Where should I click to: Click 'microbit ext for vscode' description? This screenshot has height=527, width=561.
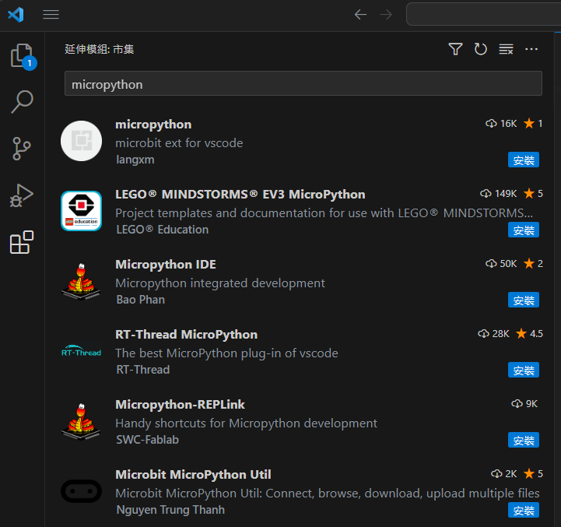(179, 143)
